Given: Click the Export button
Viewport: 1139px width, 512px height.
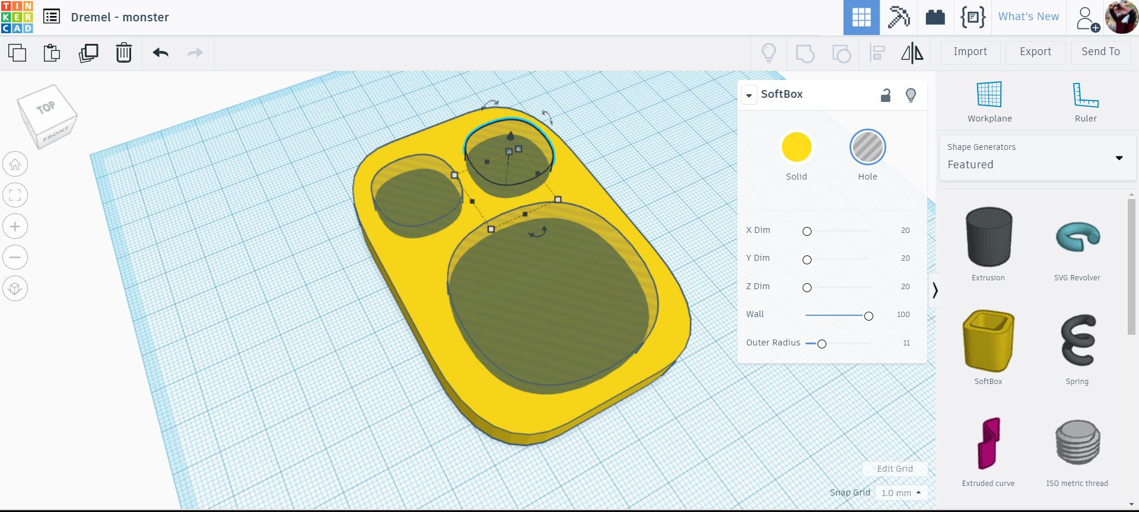Looking at the screenshot, I should 1036,52.
